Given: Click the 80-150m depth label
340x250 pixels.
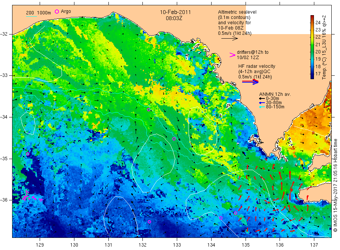Looking at the screenshot, I should pos(275,107).
